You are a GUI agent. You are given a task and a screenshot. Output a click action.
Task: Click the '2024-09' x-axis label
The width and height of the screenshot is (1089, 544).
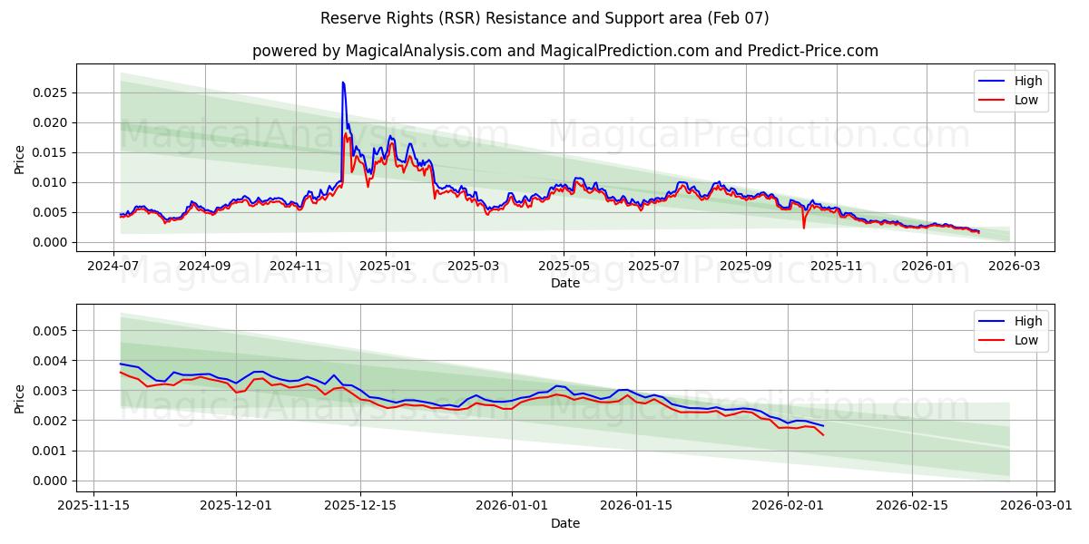pos(205,267)
